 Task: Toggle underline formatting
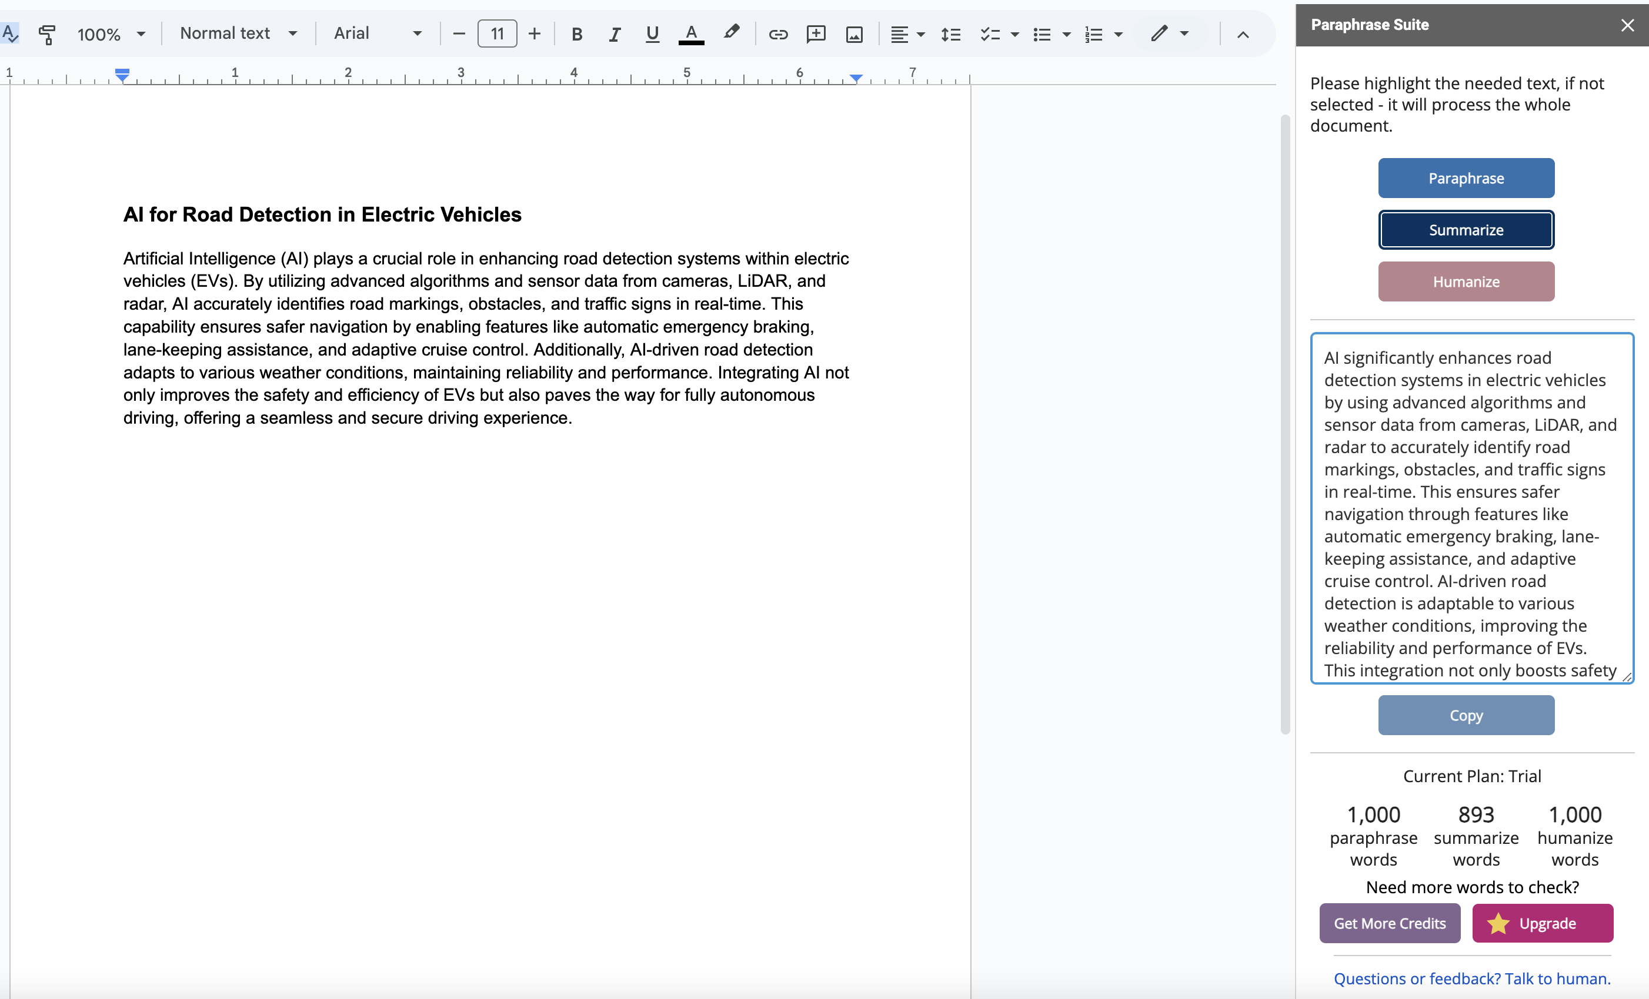(x=653, y=33)
